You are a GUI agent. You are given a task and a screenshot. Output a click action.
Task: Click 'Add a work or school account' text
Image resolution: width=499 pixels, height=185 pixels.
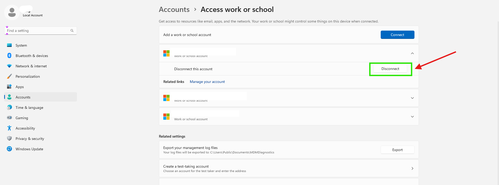(x=187, y=35)
